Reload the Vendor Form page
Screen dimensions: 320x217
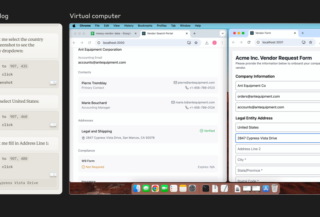coord(249,42)
